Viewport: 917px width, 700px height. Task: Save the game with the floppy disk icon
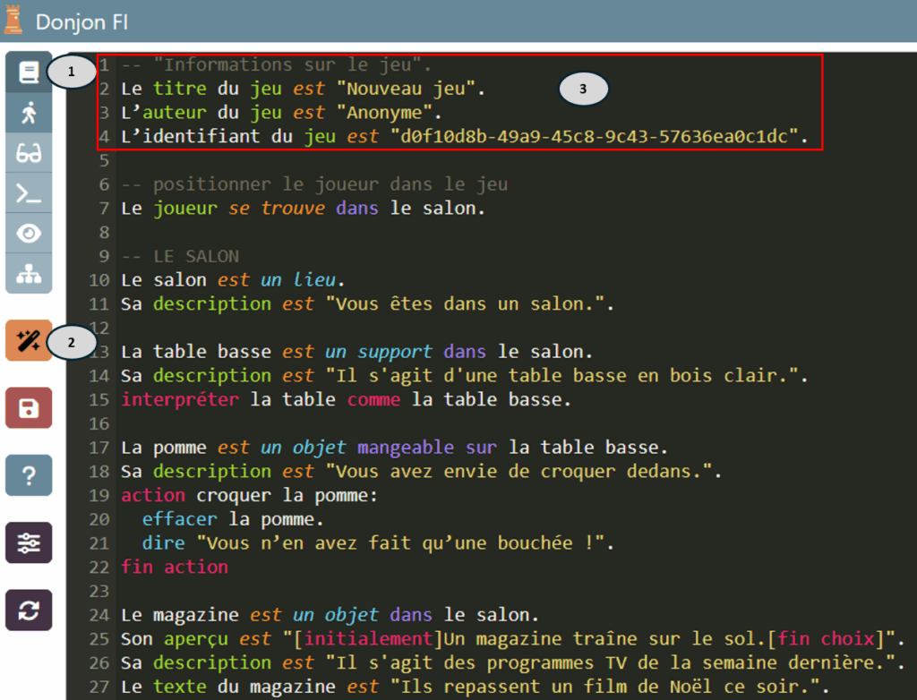point(30,408)
